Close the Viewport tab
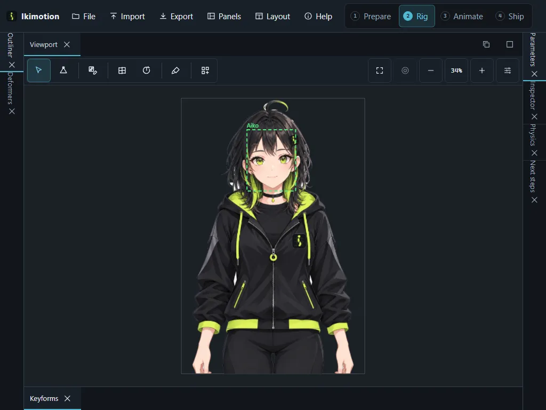This screenshot has height=410, width=546. pos(67,45)
